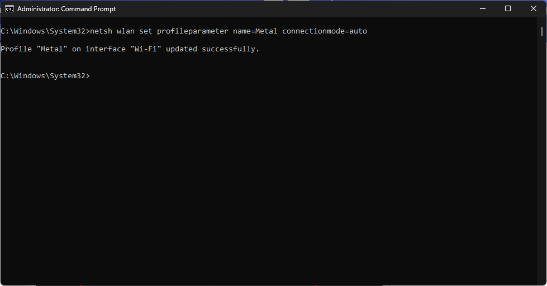Image resolution: width=547 pixels, height=286 pixels.
Task: Click the first C:\Windows\System32> prompt path
Action: [x=45, y=31]
